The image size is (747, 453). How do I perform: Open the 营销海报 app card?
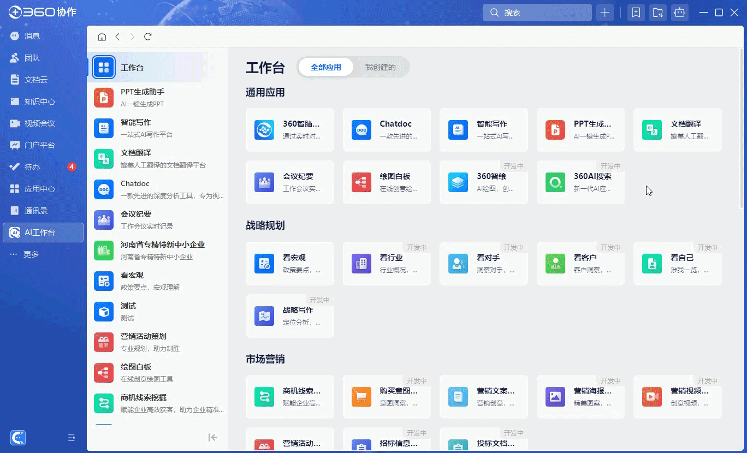580,397
